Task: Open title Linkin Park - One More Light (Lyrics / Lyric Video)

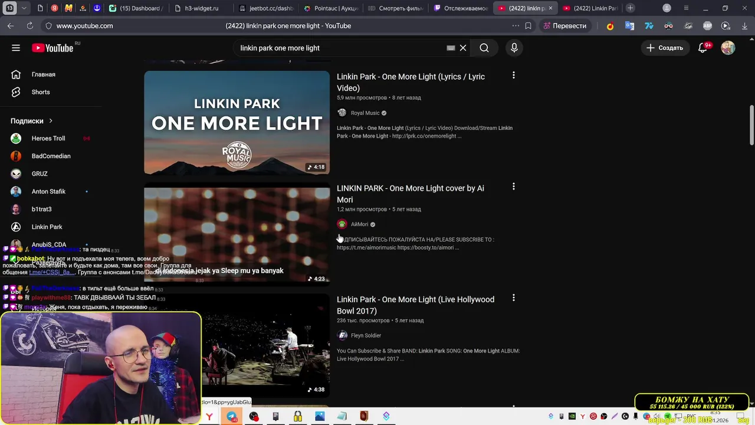Action: (411, 82)
